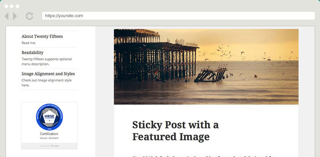This screenshot has height=157, width=320.
Task: Click the second window control dot
Action: click(x=12, y=6)
